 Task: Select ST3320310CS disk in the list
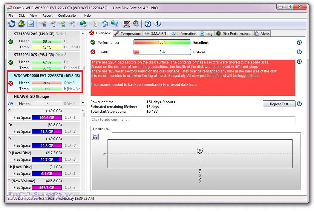[44, 61]
